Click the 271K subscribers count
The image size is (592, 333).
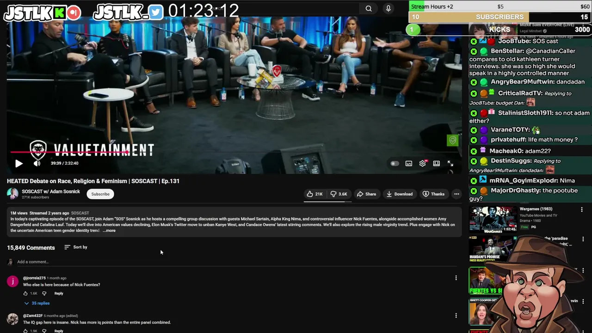(35, 197)
